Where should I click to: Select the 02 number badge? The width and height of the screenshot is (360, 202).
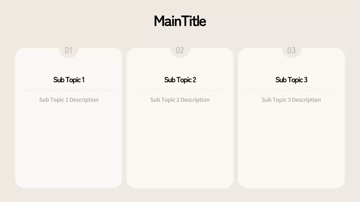point(180,50)
